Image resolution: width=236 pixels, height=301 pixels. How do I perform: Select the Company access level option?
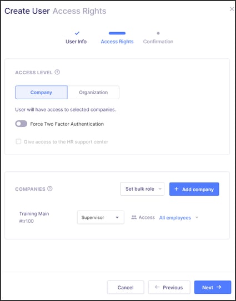[x=41, y=93]
